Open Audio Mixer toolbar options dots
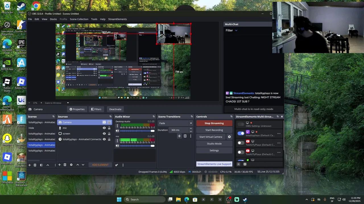This screenshot has height=204, width=364. coord(123,165)
